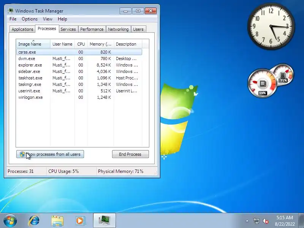Open Windows Media Player taskbar icon
Screen dimensions: 304x228
point(80,221)
